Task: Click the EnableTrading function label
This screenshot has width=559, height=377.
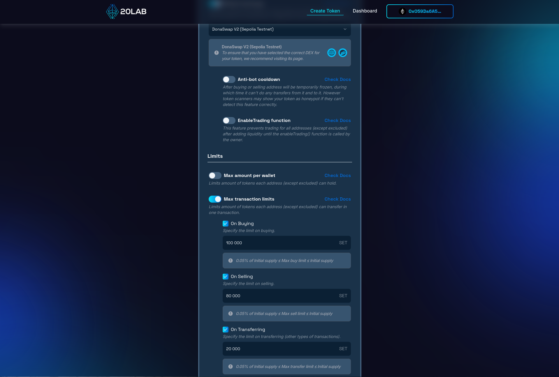Action: (264, 121)
